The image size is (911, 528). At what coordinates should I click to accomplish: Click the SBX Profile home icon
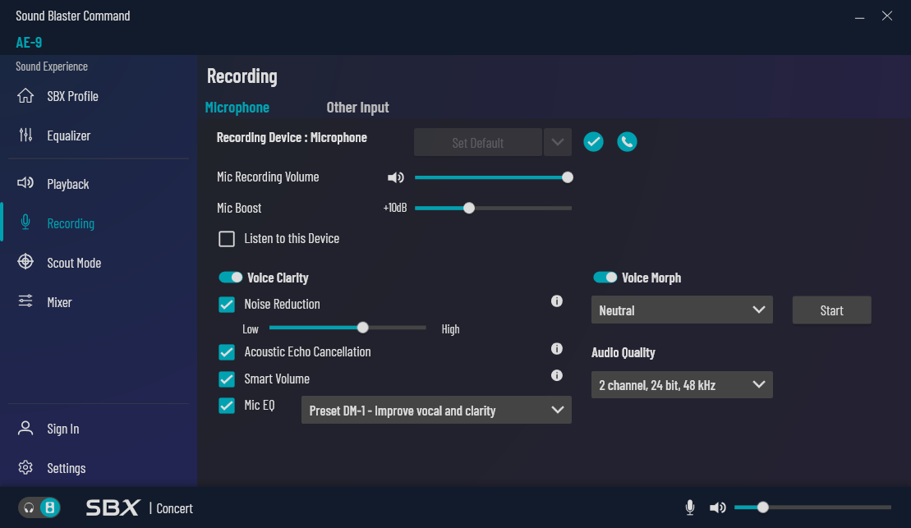[x=25, y=96]
